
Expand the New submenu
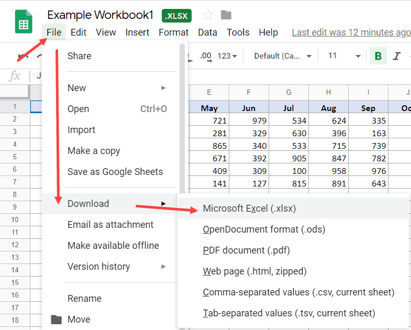pyautogui.click(x=111, y=88)
